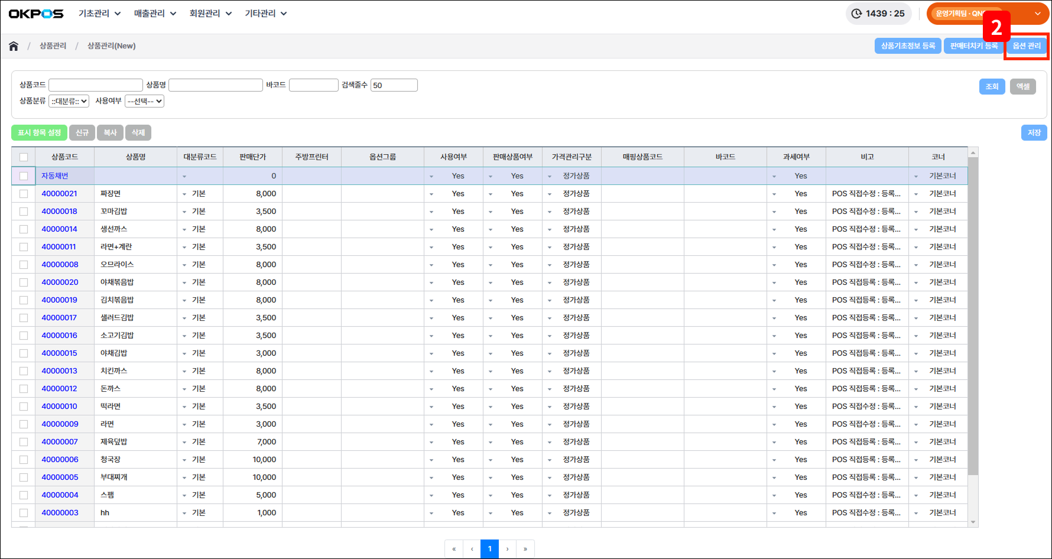
Task: Click the 옵션 관리 button
Action: point(1027,46)
